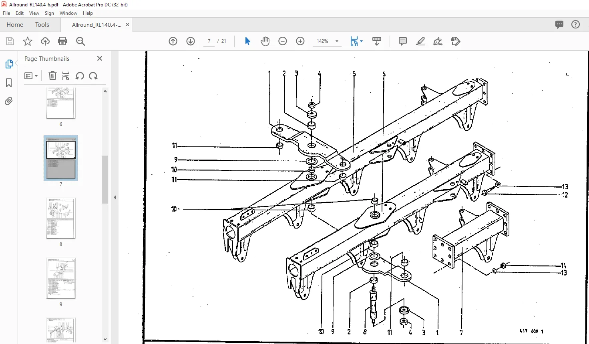Collapse the navigation pane arrow
Image resolution: width=589 pixels, height=344 pixels.
pos(115,197)
